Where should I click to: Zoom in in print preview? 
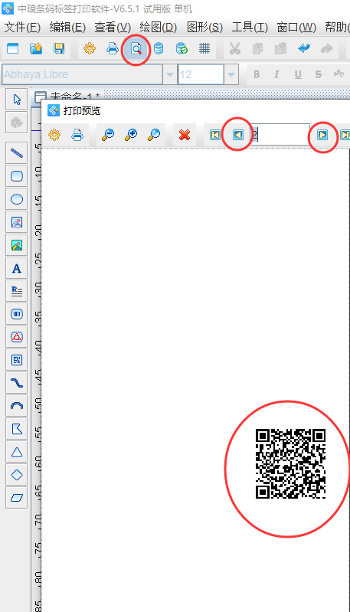click(x=131, y=135)
